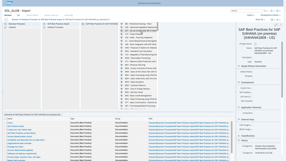The image size is (286, 161).
Task: Click the Business Processes folder icon
Action: click(x=5, y=24)
